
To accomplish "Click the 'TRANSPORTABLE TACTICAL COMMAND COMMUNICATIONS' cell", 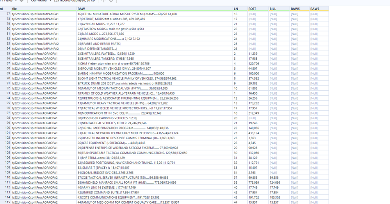I will [155, 153].
